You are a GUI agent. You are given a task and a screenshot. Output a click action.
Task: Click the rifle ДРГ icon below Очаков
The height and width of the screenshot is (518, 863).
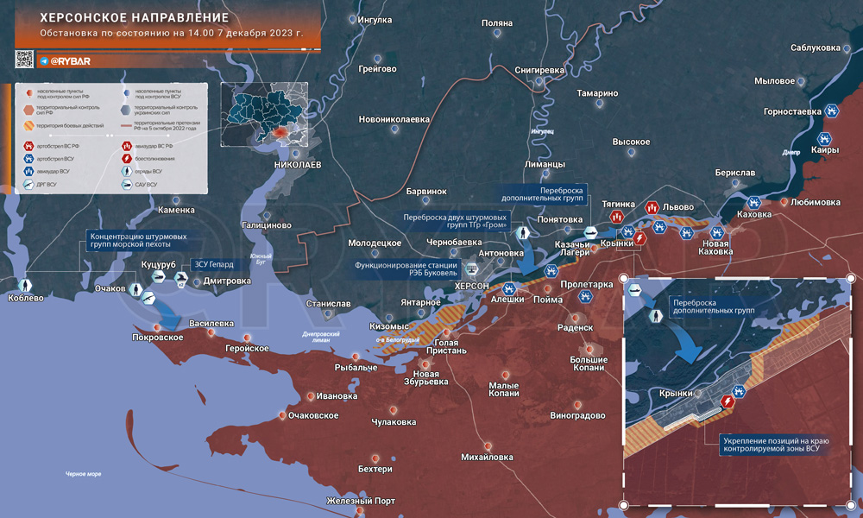148,299
